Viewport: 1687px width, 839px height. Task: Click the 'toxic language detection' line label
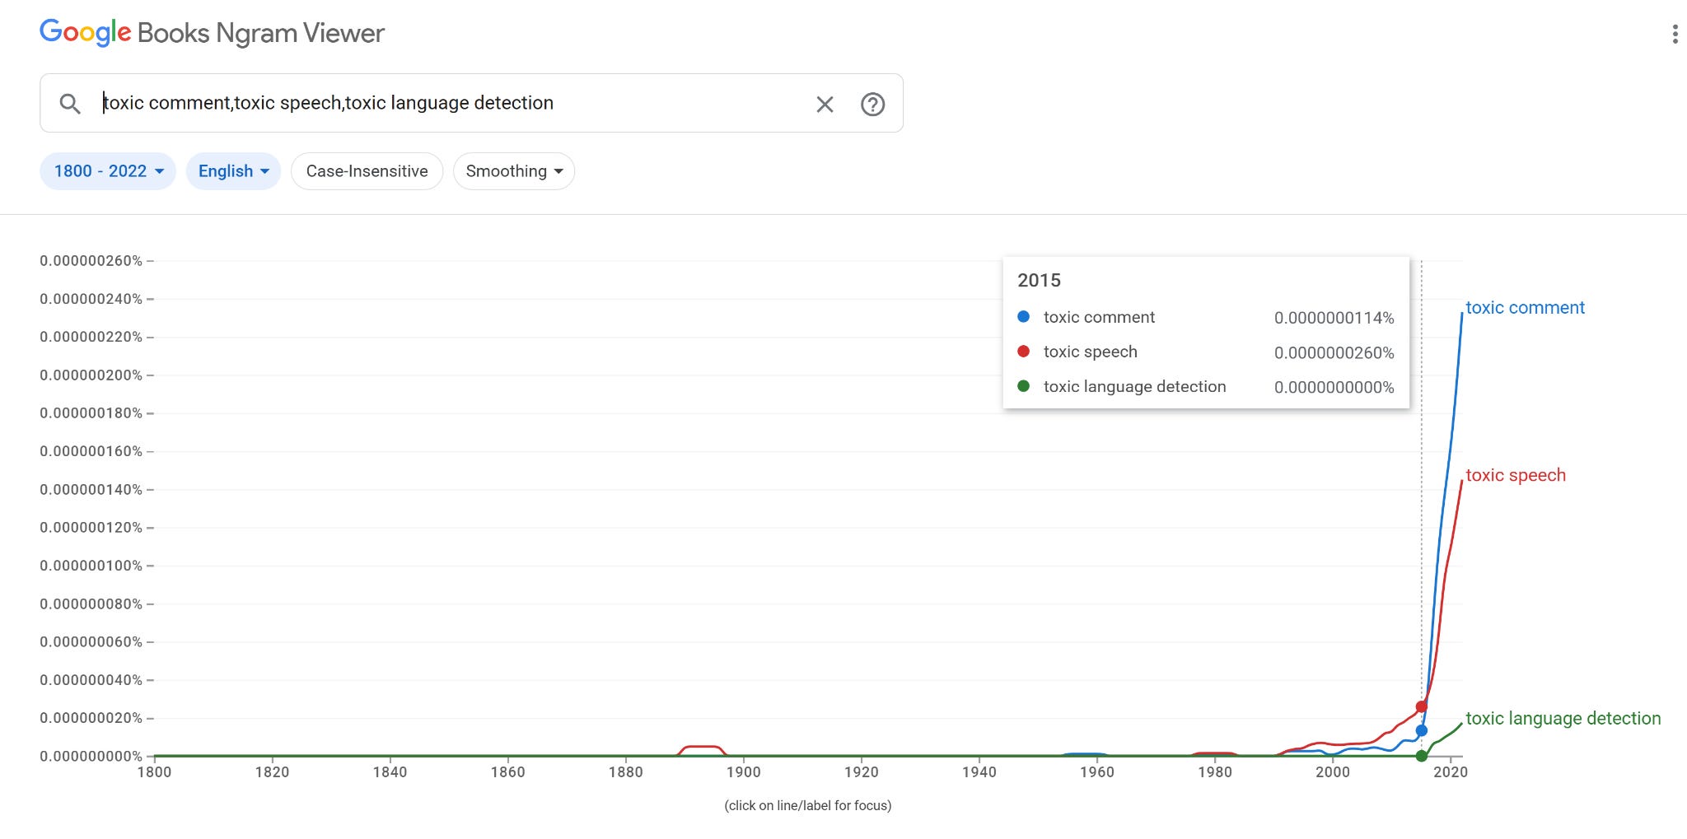pos(1563,718)
